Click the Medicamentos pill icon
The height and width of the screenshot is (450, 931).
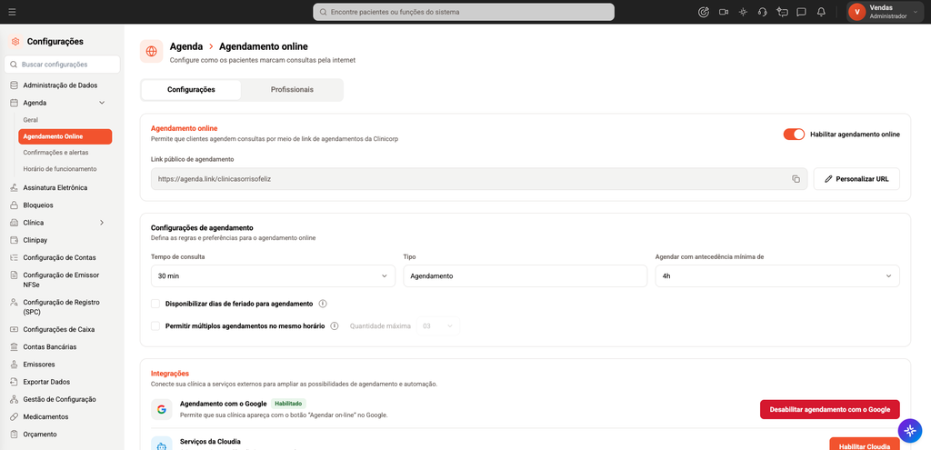14,416
